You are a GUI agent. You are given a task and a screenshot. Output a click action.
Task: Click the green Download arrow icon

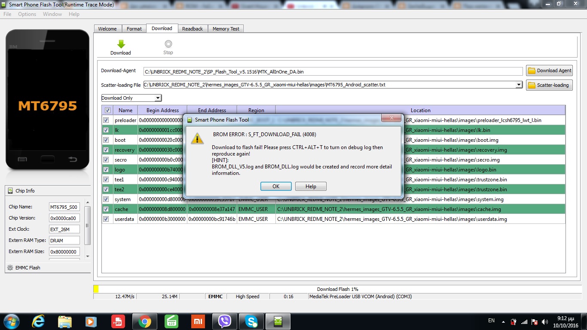[121, 44]
